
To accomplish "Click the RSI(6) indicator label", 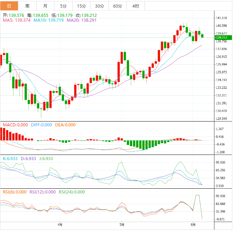I will tap(14, 192).
